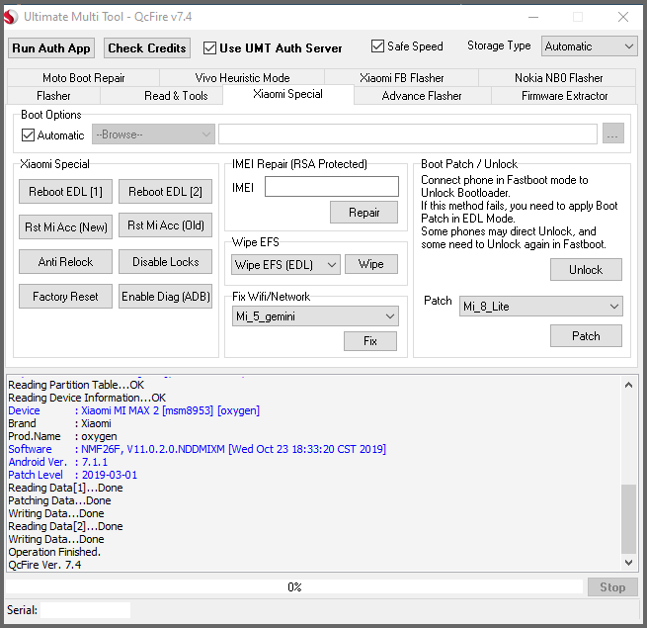Click the log scrollbar up arrow
Screen dimensions: 647x628
click(x=628, y=385)
